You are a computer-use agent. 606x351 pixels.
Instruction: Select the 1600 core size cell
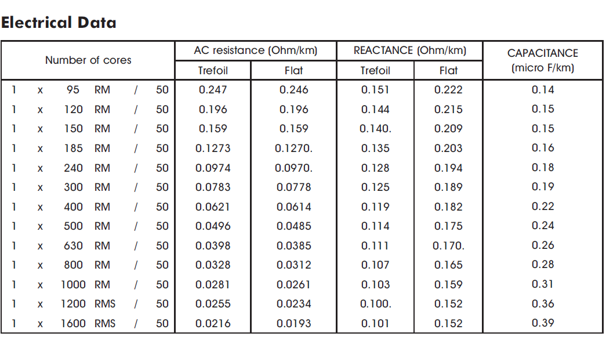click(x=74, y=323)
